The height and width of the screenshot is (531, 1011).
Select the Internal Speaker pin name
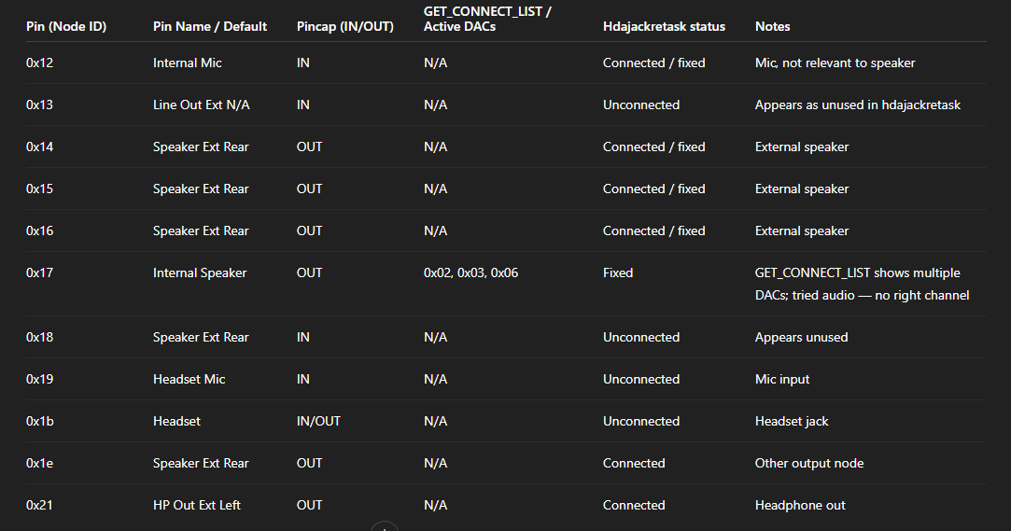(200, 272)
